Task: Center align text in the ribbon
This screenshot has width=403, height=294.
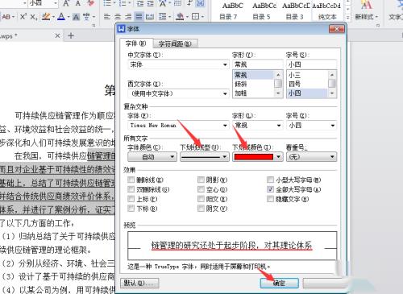Action: click(x=118, y=17)
